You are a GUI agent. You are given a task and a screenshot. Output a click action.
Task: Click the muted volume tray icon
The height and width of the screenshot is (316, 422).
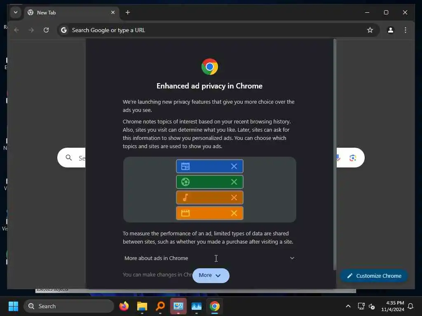[372, 306]
